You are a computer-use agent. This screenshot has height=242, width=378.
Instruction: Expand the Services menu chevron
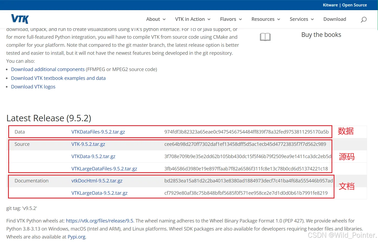[x=312, y=19]
